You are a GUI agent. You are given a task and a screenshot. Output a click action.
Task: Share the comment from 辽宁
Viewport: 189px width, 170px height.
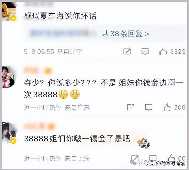[127, 51]
